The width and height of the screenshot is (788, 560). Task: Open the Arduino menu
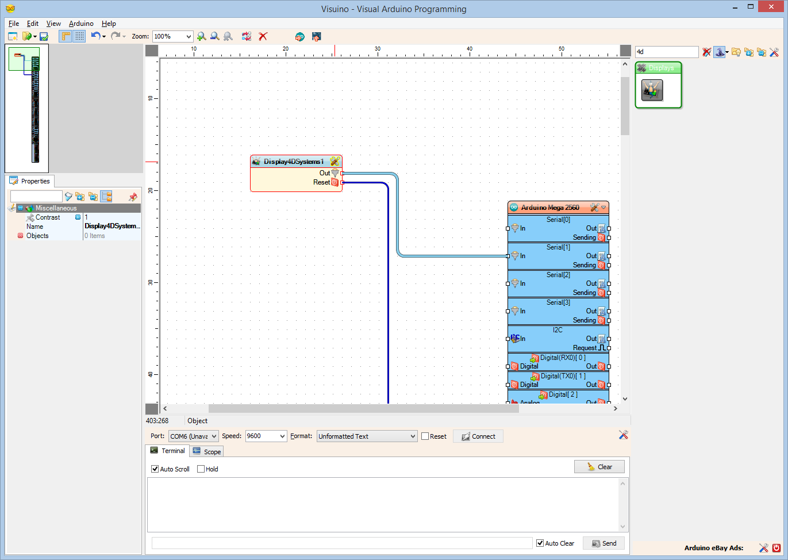tap(81, 24)
